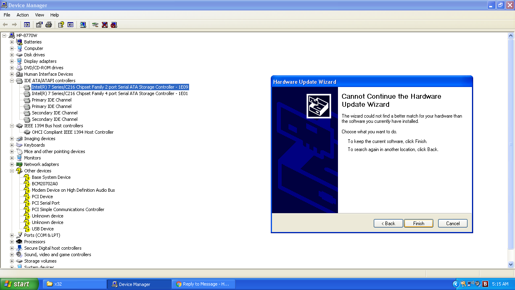Click the icon beside OHCI Compliant IEEE 1394 Host Controller
This screenshot has width=515, height=290.
[27, 132]
